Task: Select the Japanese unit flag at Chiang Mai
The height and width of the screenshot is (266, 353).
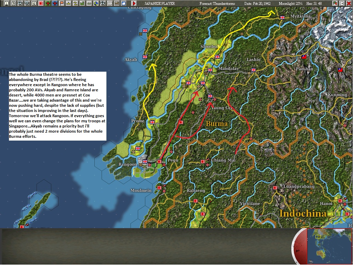Action: (203, 162)
